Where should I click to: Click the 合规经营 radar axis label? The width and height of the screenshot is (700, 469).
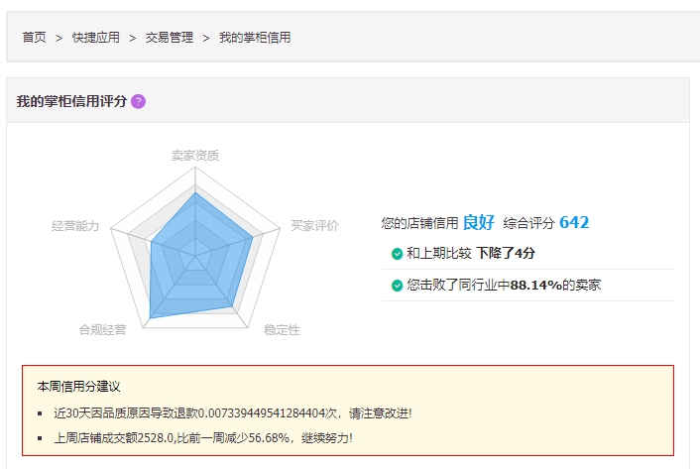103,329
